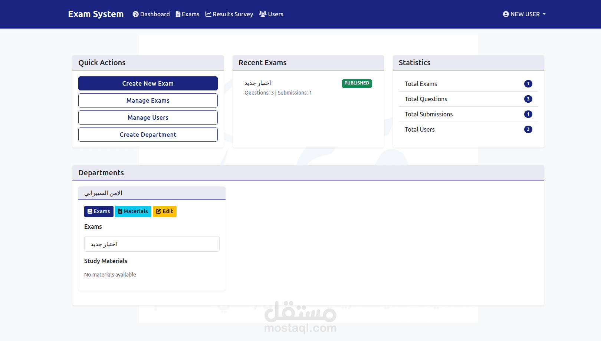Image resolution: width=601 pixels, height=341 pixels.
Task: Click the Manage Users button
Action: pyautogui.click(x=148, y=117)
